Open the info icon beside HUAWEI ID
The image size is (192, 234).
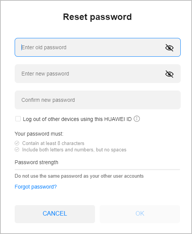point(137,119)
